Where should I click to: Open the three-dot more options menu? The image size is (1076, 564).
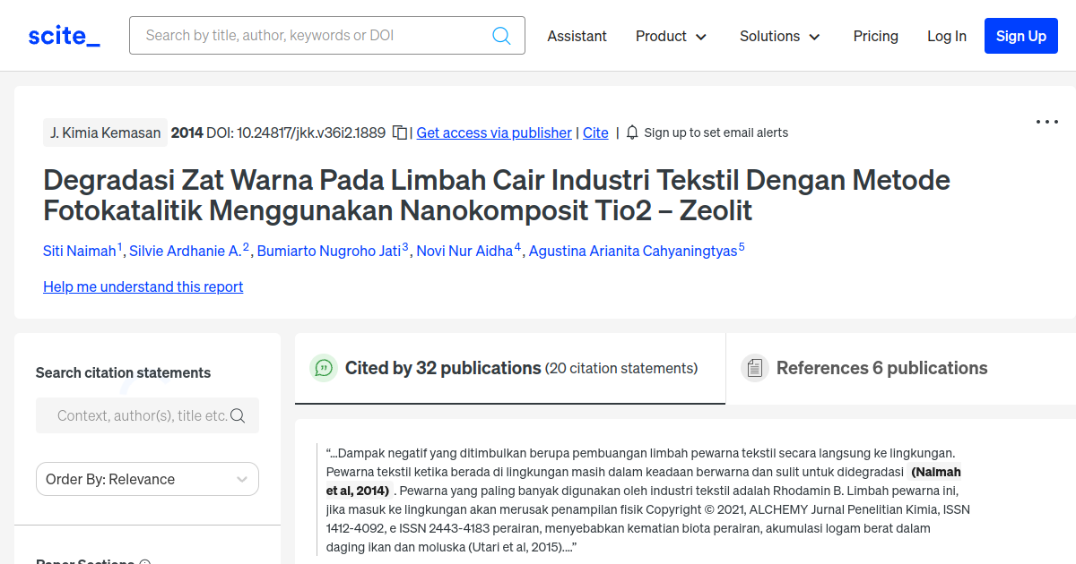click(x=1046, y=122)
